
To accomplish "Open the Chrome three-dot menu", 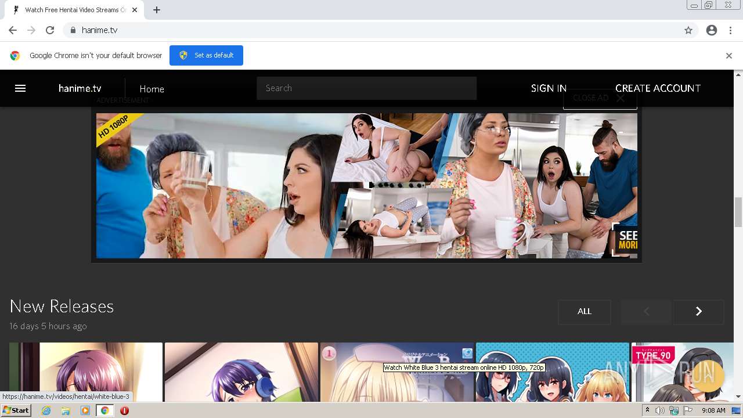I will pos(730,30).
